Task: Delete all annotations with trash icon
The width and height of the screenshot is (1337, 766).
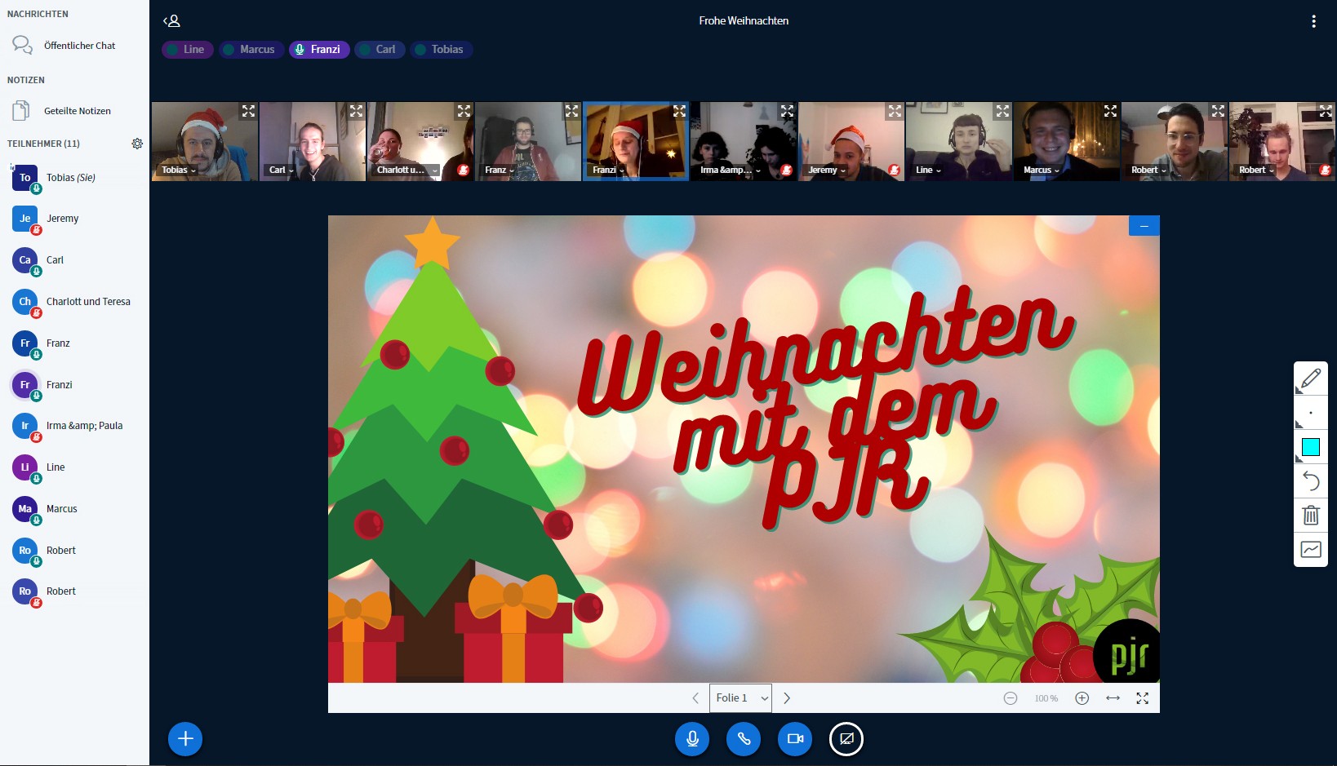Action: pos(1311,516)
